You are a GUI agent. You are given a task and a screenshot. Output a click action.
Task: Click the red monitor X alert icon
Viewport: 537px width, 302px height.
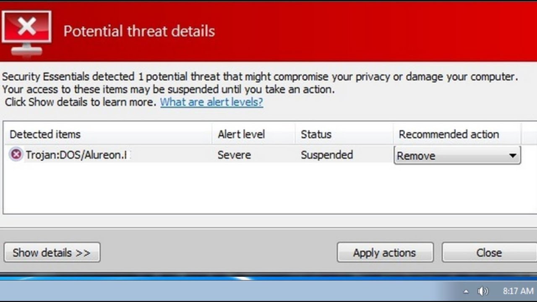pos(27,33)
